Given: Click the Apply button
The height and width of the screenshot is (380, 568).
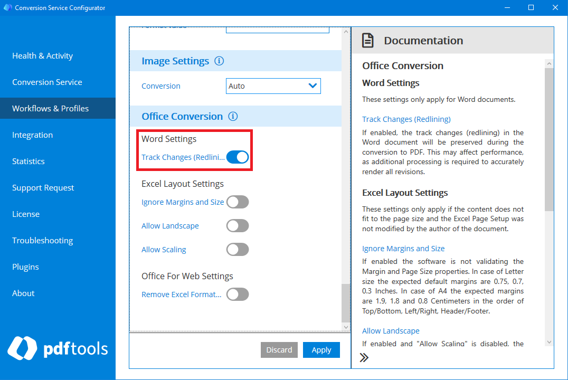Looking at the screenshot, I should click(321, 350).
